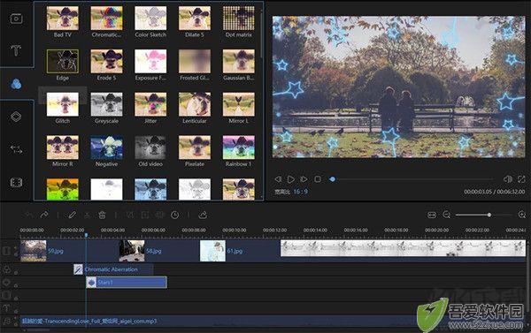This screenshot has height=333, width=531.
Task: Step to the next frame in preview
Action: pyautogui.click(x=304, y=178)
